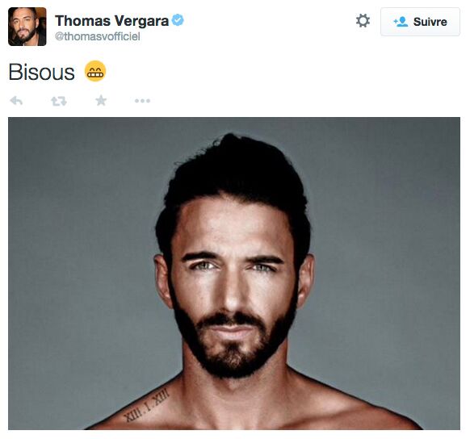Click the gray backdrop of attached photo
The height and width of the screenshot is (439, 470).
click(75, 240)
